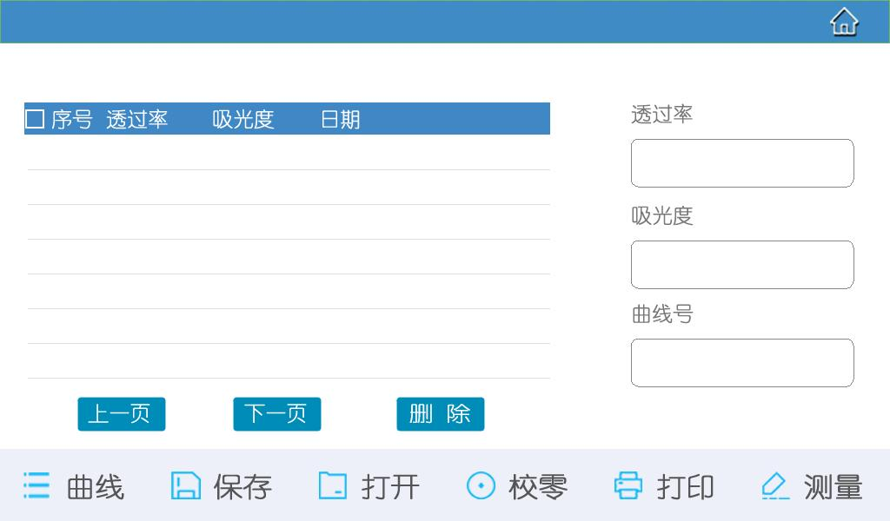
Task: Open the 曲线 (curve) list icon
Action: pos(37,485)
